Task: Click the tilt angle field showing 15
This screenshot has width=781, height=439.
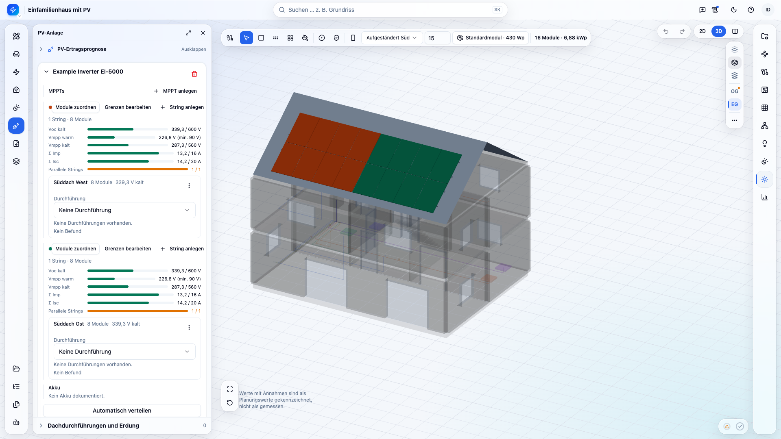Action: click(x=437, y=38)
